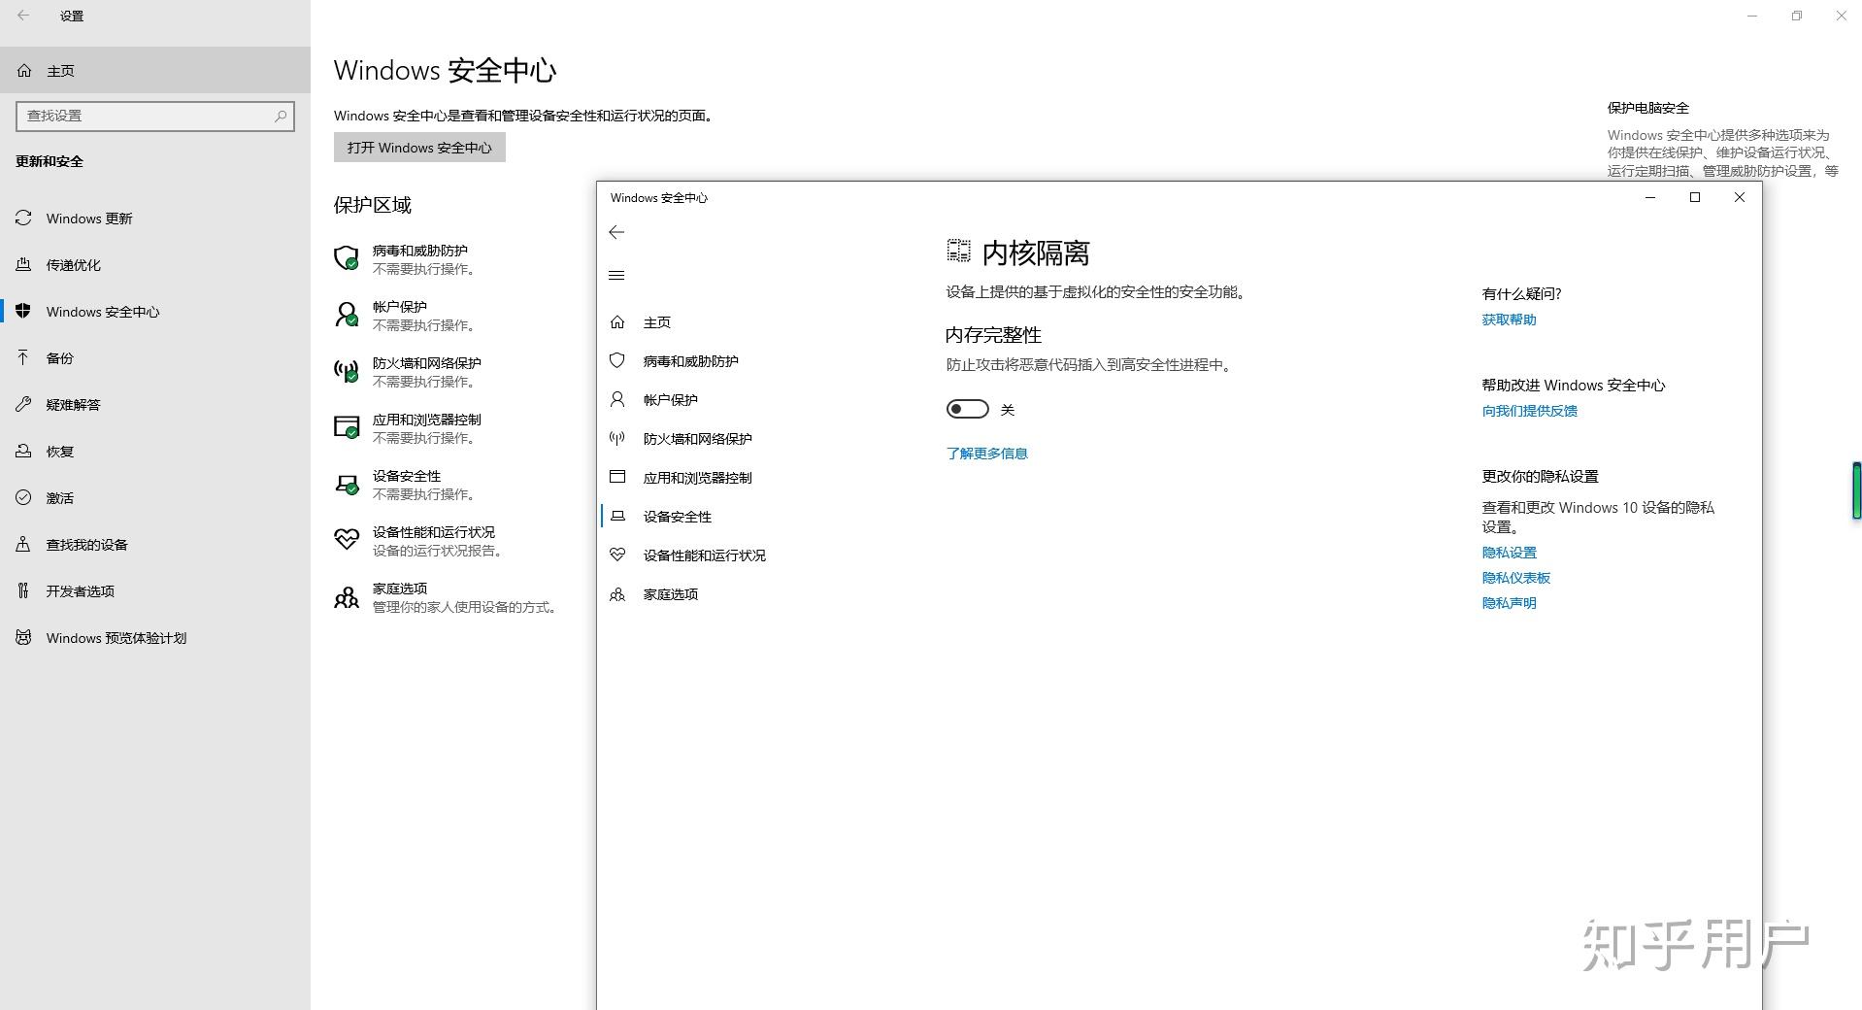This screenshot has width=1862, height=1010.
Task: Click app browser window icon under 保护区域
Action: pyautogui.click(x=347, y=427)
